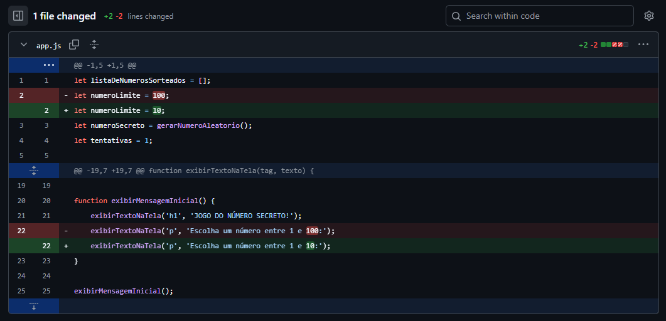Click line 'let listaDeNumerosSorteados = [];'
Screen dimensions: 666x321
click(x=142, y=80)
